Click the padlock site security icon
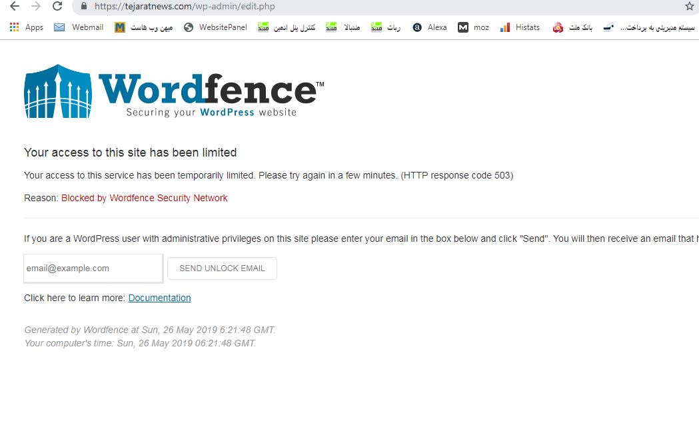The image size is (699, 431). 84,6
